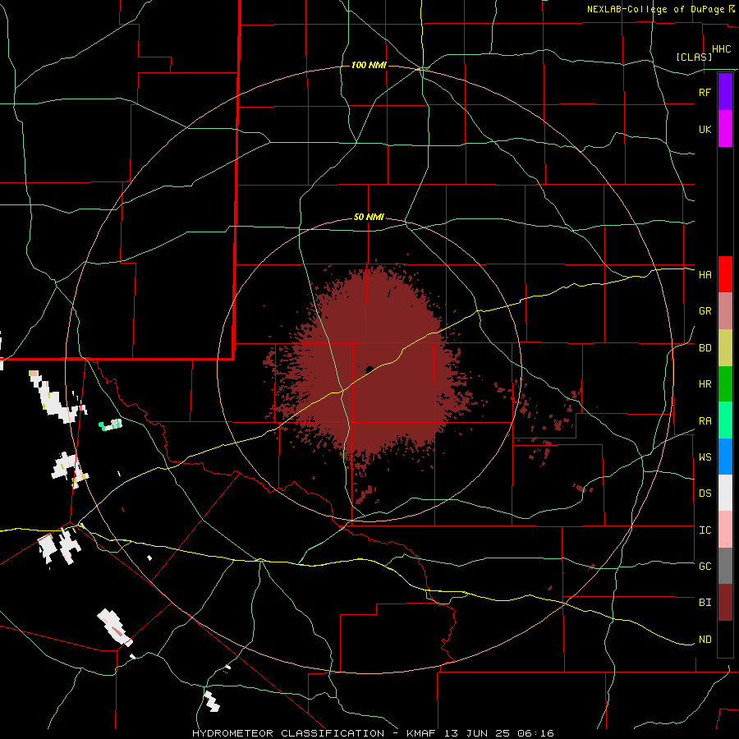Click the RA light green swatch
The height and width of the screenshot is (739, 739).
click(725, 420)
